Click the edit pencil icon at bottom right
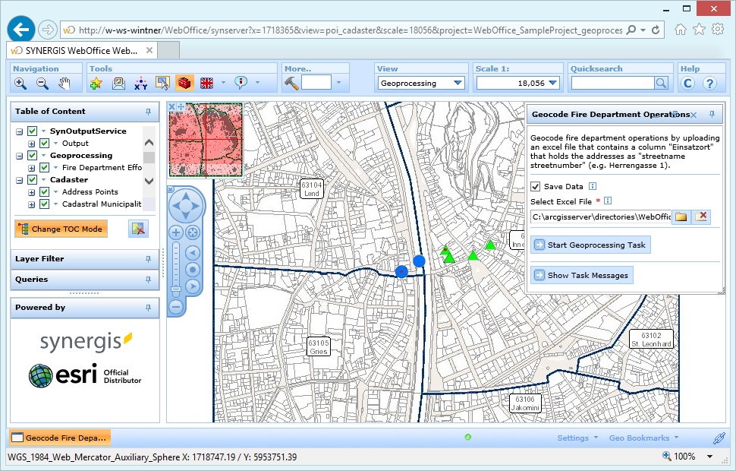Image resolution: width=736 pixels, height=471 pixels. pyautogui.click(x=719, y=438)
